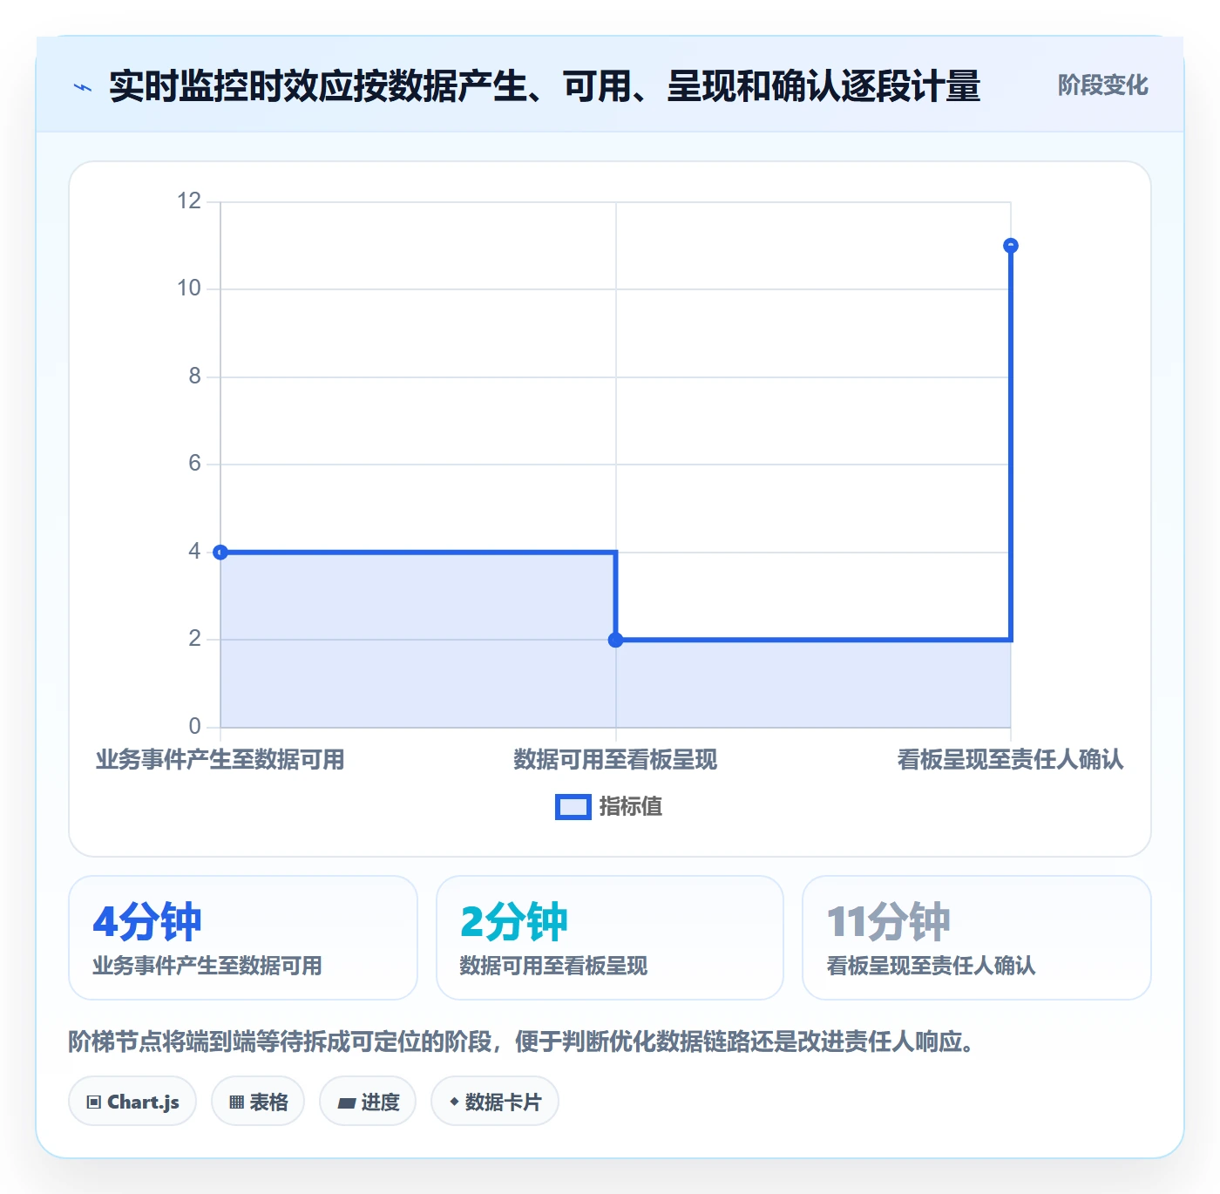This screenshot has height=1194, width=1220.
Task: Click the bar icon in the 进度 chip
Action: pos(346,1103)
